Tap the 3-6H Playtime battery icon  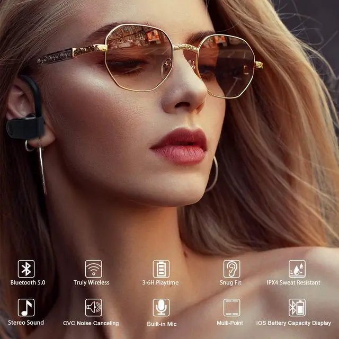point(161,269)
